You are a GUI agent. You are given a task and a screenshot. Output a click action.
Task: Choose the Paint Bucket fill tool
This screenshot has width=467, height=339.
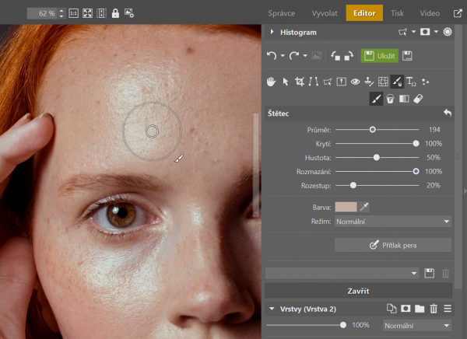coord(390,99)
